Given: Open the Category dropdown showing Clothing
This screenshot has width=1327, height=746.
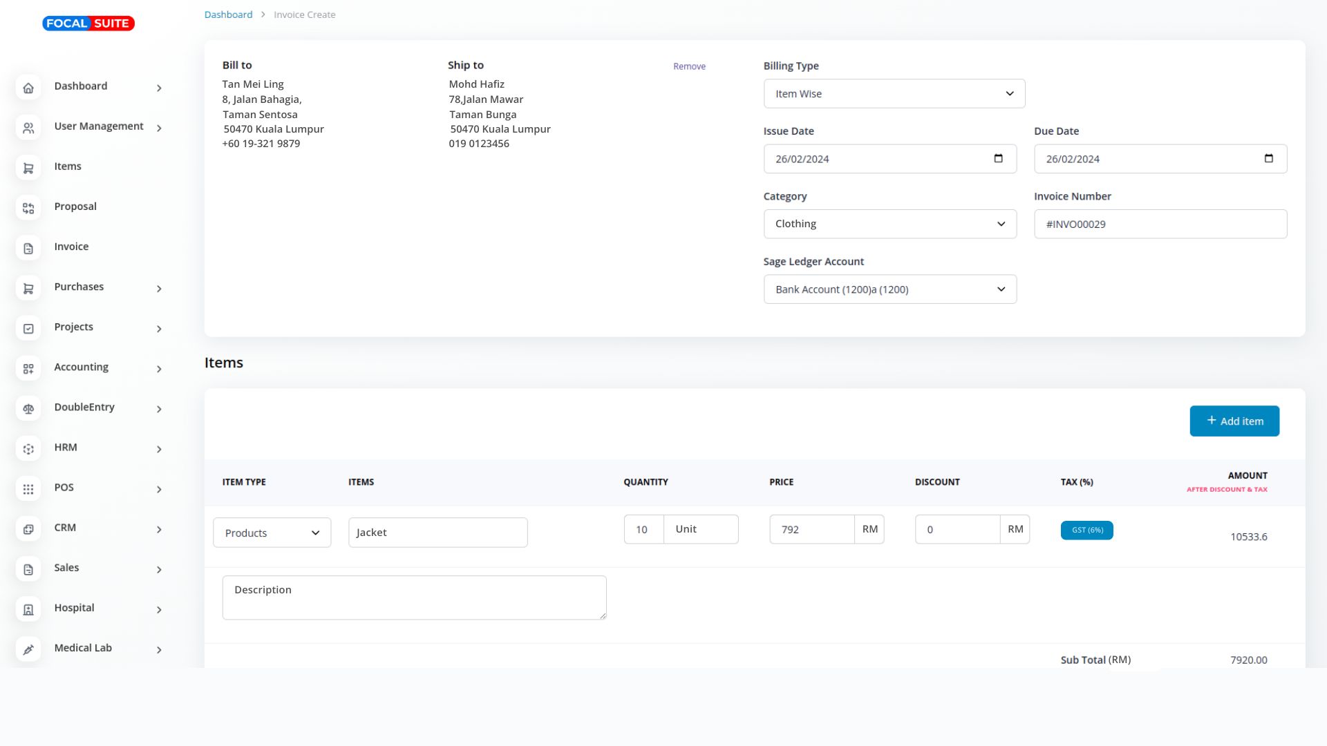Looking at the screenshot, I should click(x=890, y=224).
